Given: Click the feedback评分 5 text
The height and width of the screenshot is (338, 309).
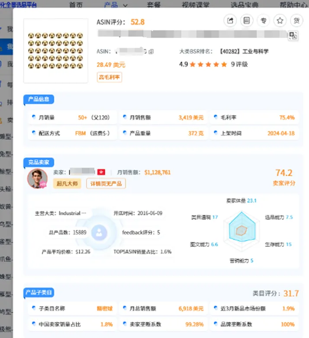Looking at the screenshot, I should (x=141, y=232).
